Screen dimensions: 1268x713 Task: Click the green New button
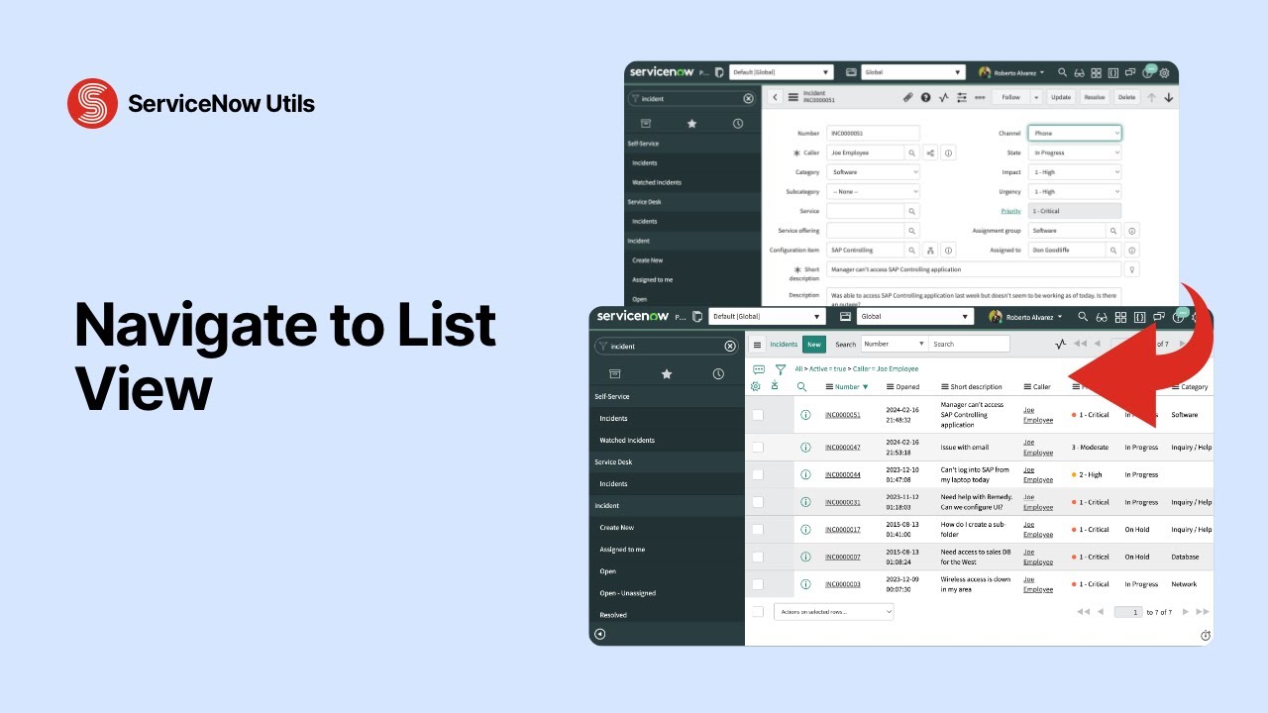tap(814, 345)
